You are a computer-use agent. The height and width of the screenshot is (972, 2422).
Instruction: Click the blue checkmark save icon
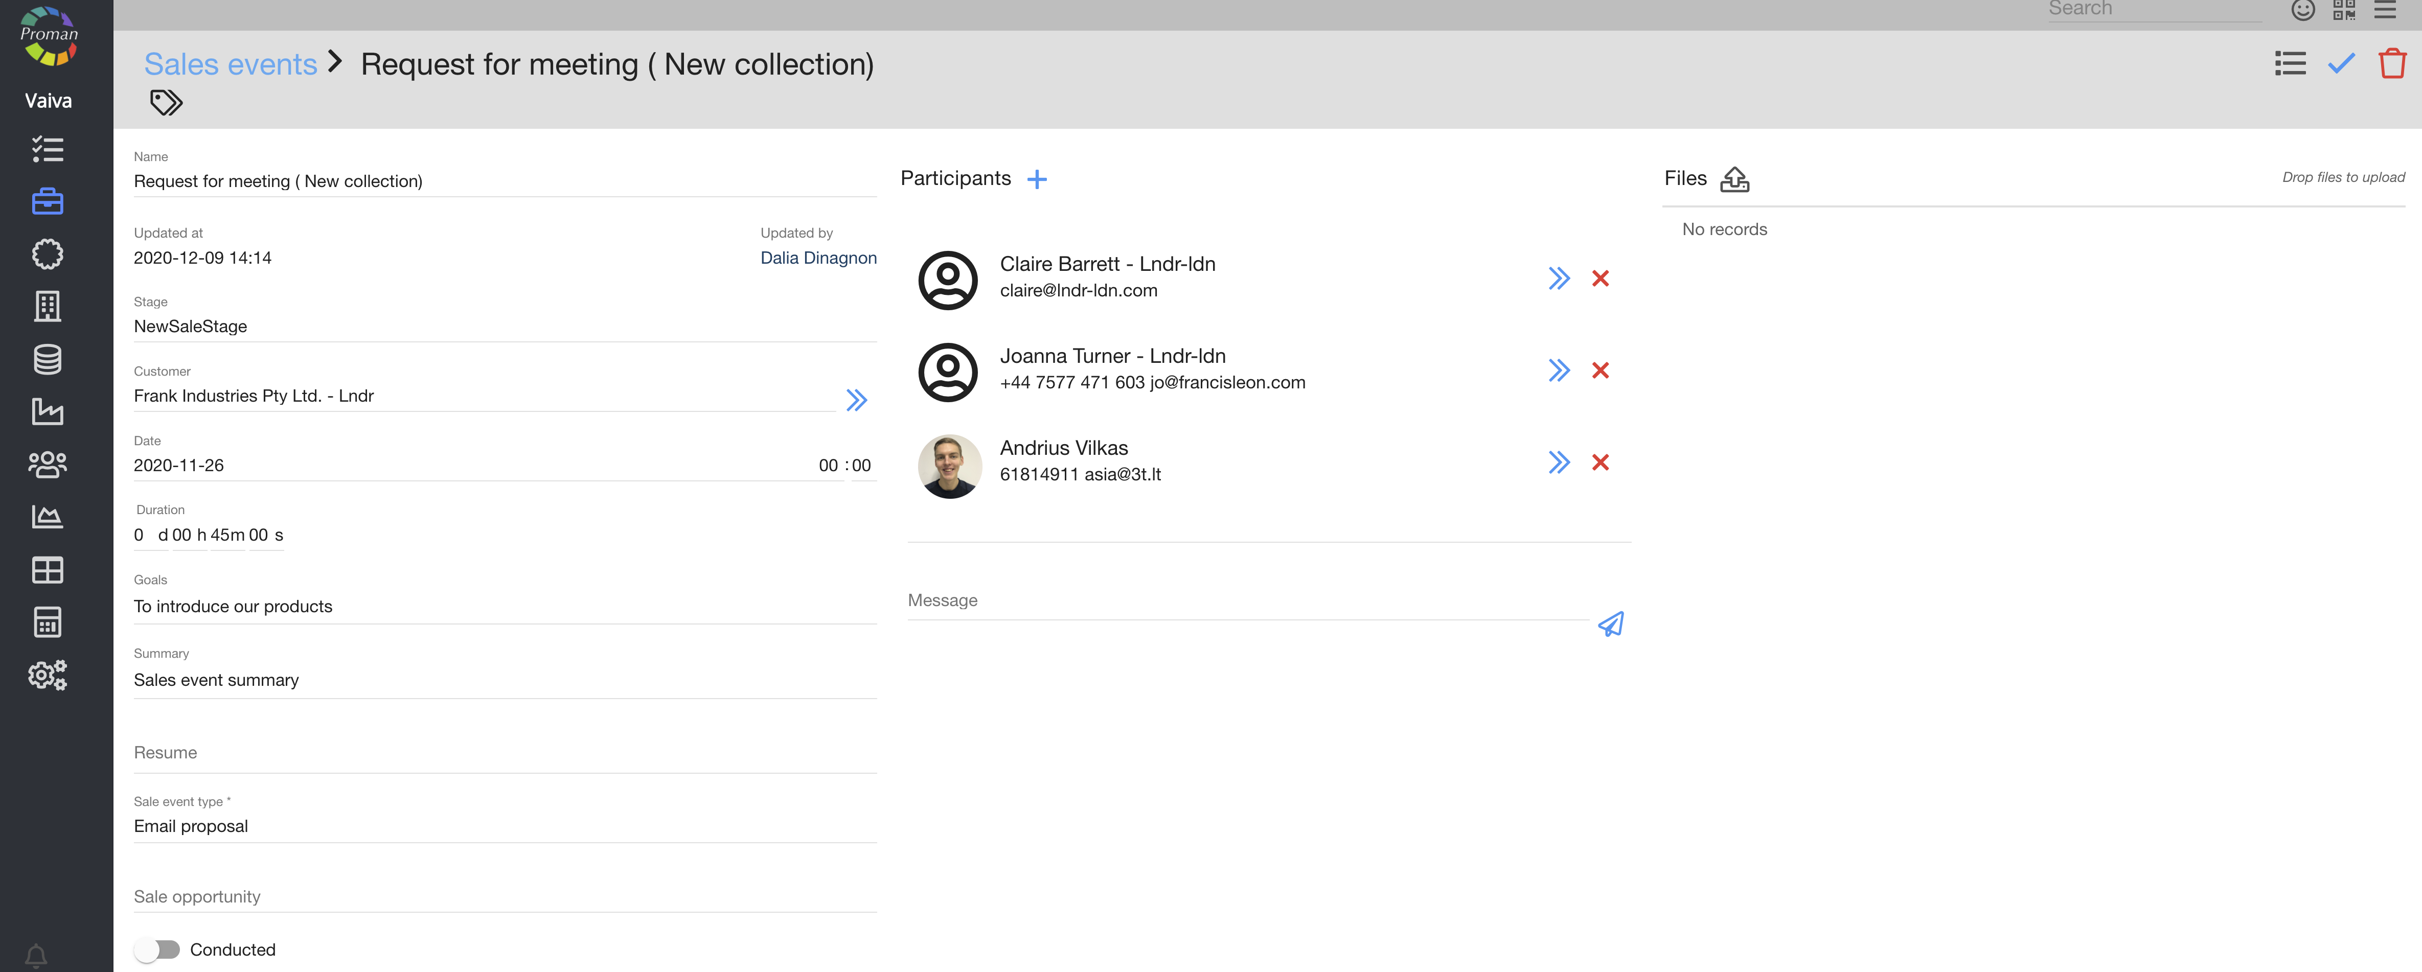click(x=2340, y=64)
